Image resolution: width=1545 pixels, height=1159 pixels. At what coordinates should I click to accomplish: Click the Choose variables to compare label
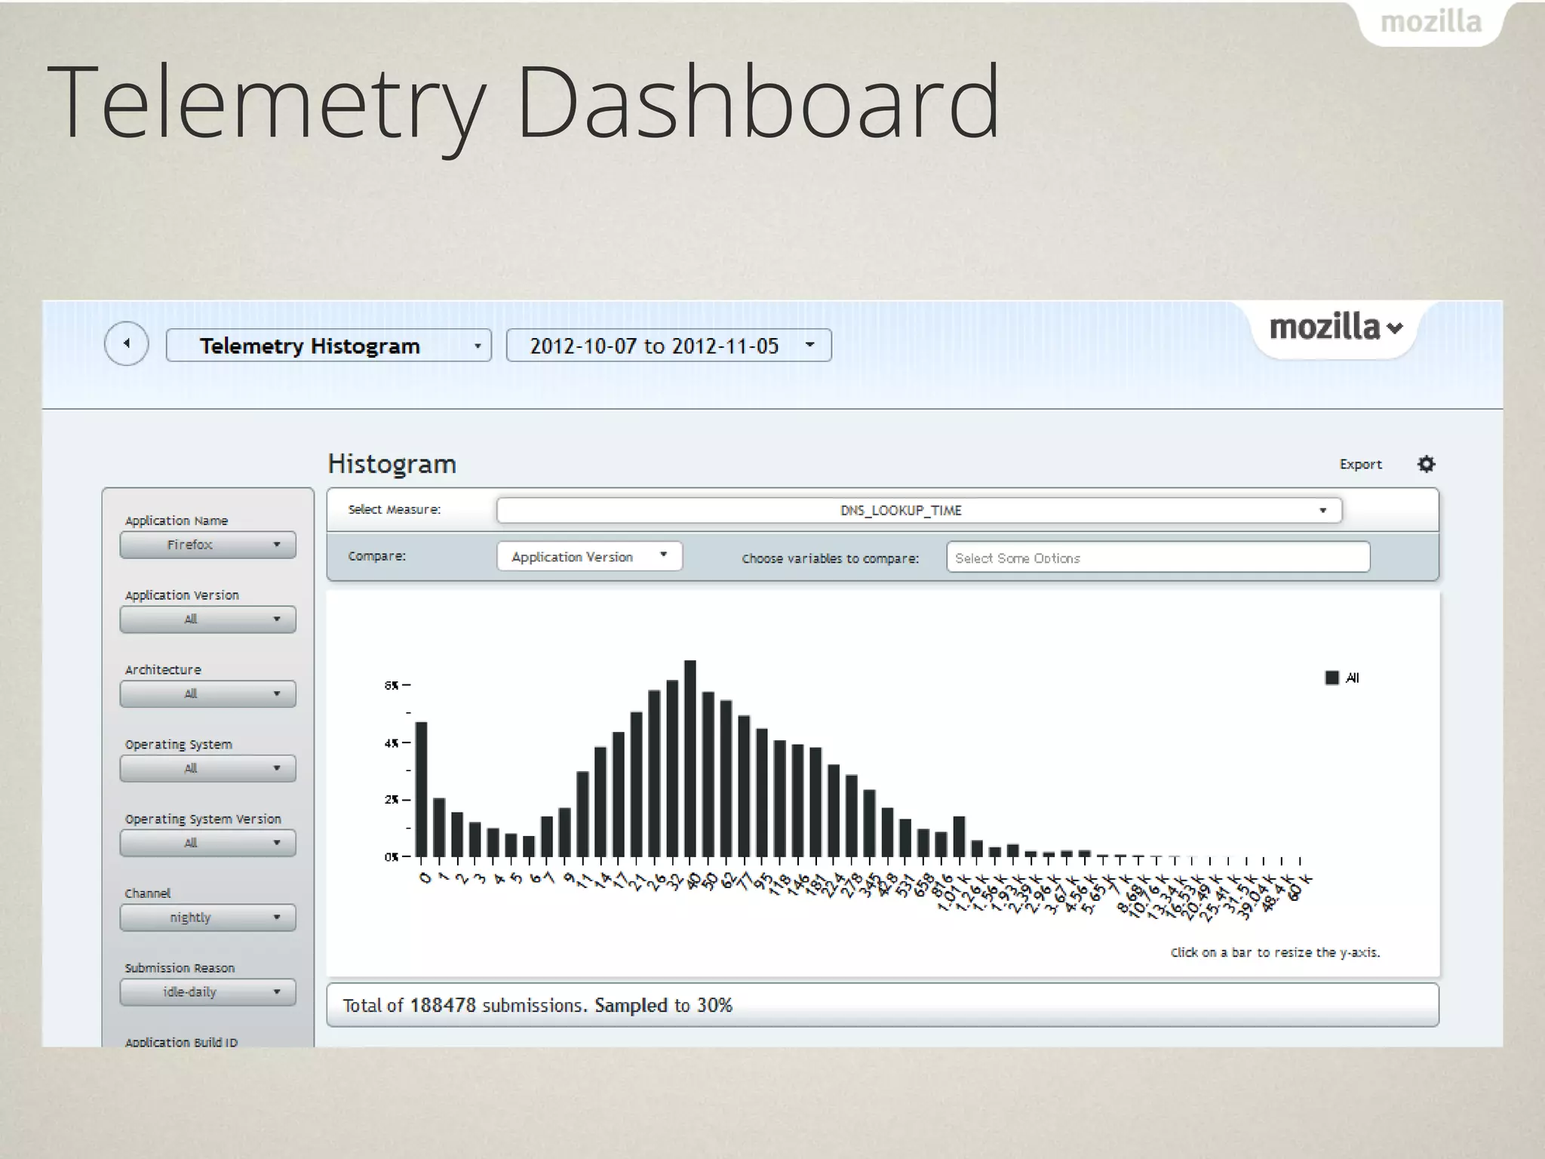(x=830, y=558)
